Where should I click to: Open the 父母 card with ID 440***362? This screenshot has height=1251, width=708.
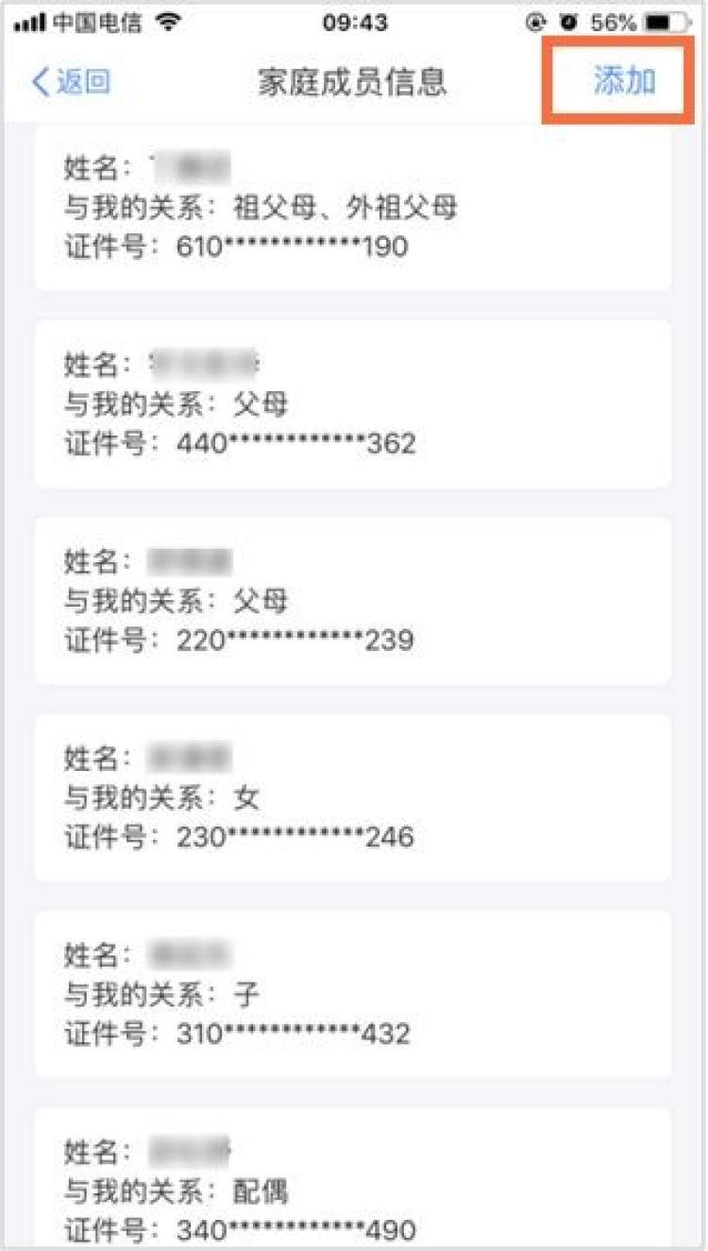(x=353, y=403)
